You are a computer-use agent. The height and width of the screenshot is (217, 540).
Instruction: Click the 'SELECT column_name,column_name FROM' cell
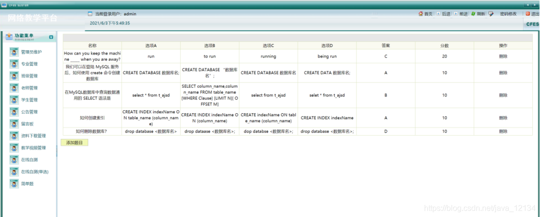210,95
